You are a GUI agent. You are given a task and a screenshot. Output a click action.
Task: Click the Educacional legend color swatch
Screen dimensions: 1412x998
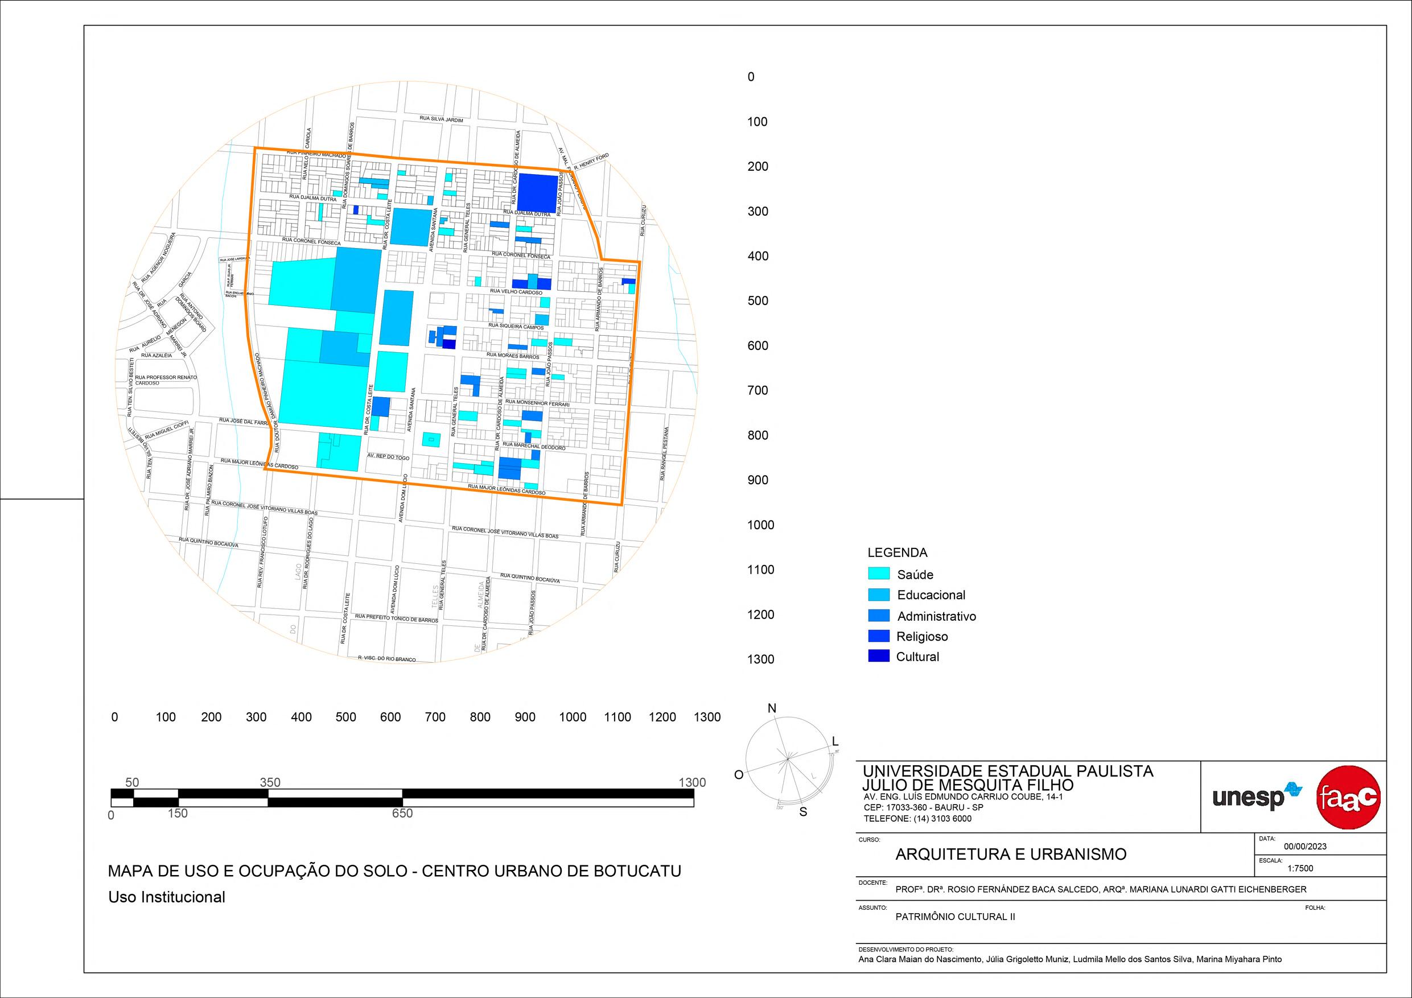click(879, 595)
